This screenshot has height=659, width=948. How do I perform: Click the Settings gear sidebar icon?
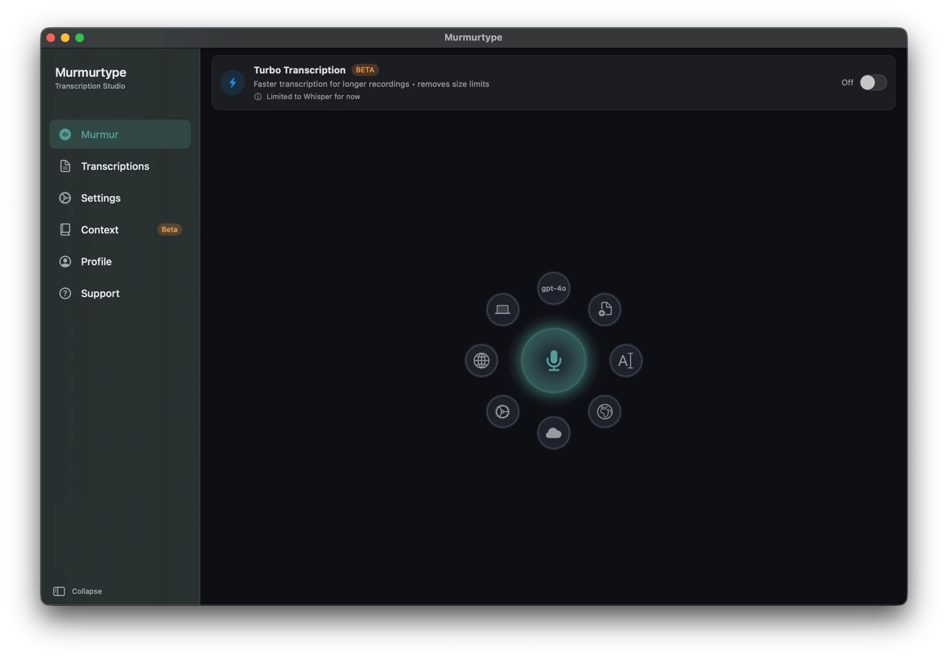coord(65,198)
